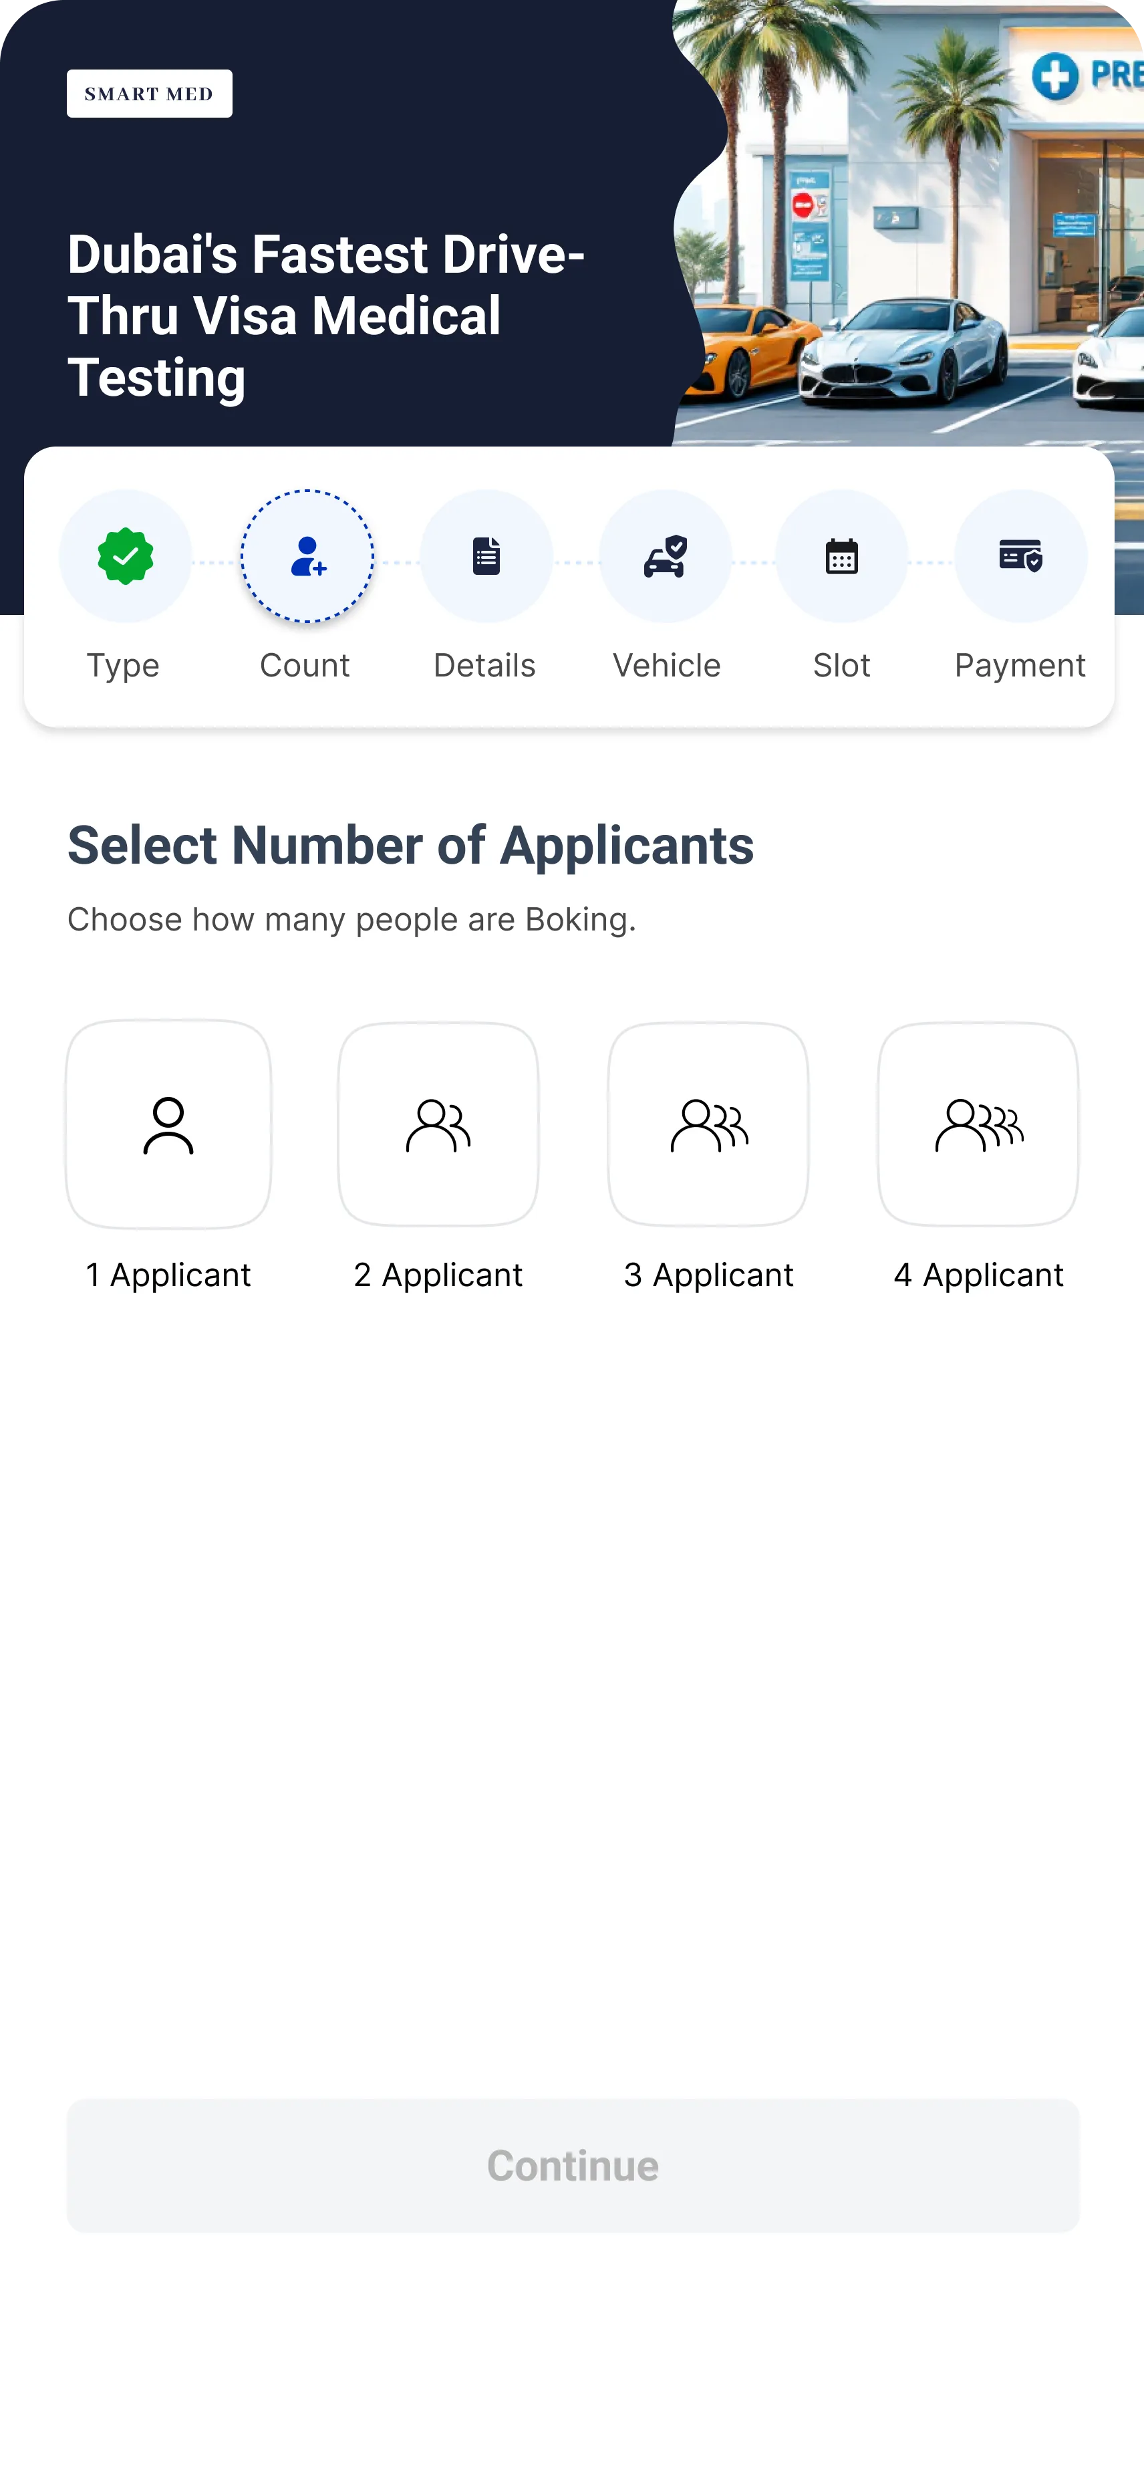Pick the three-person applicant card
This screenshot has width=1144, height=2476.
708,1124
